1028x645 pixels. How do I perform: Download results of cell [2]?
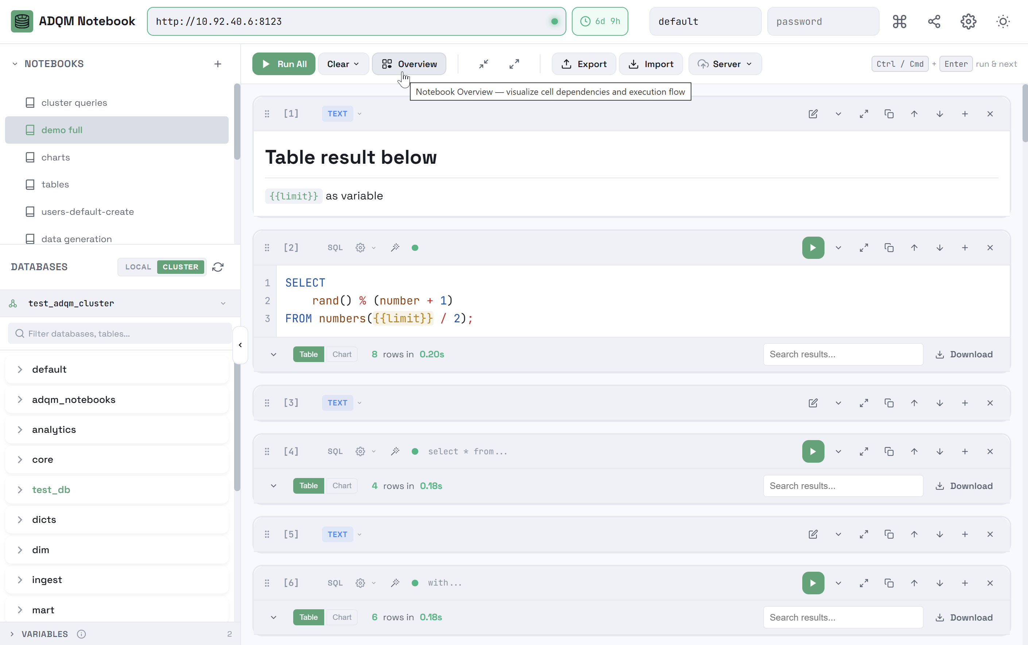click(964, 354)
